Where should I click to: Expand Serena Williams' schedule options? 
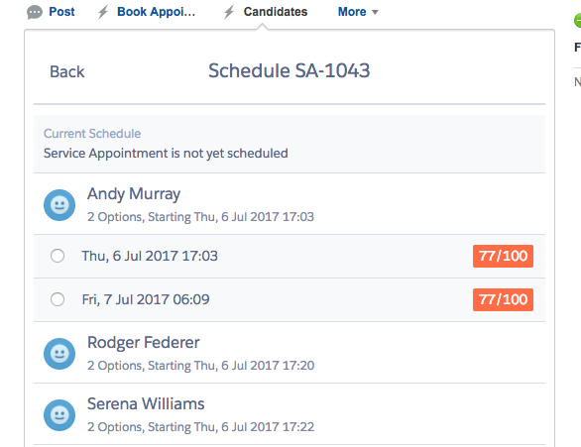coord(290,414)
